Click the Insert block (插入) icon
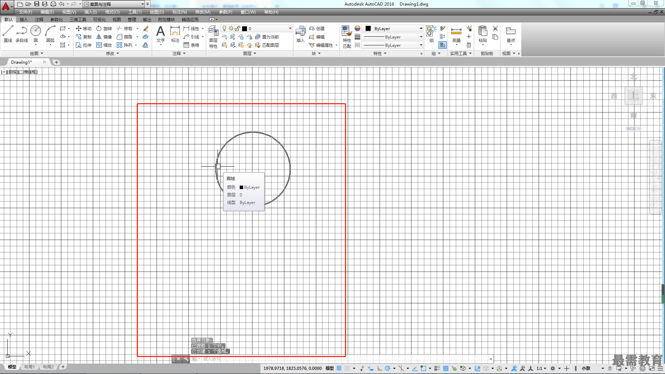The height and width of the screenshot is (374, 665). [300, 34]
